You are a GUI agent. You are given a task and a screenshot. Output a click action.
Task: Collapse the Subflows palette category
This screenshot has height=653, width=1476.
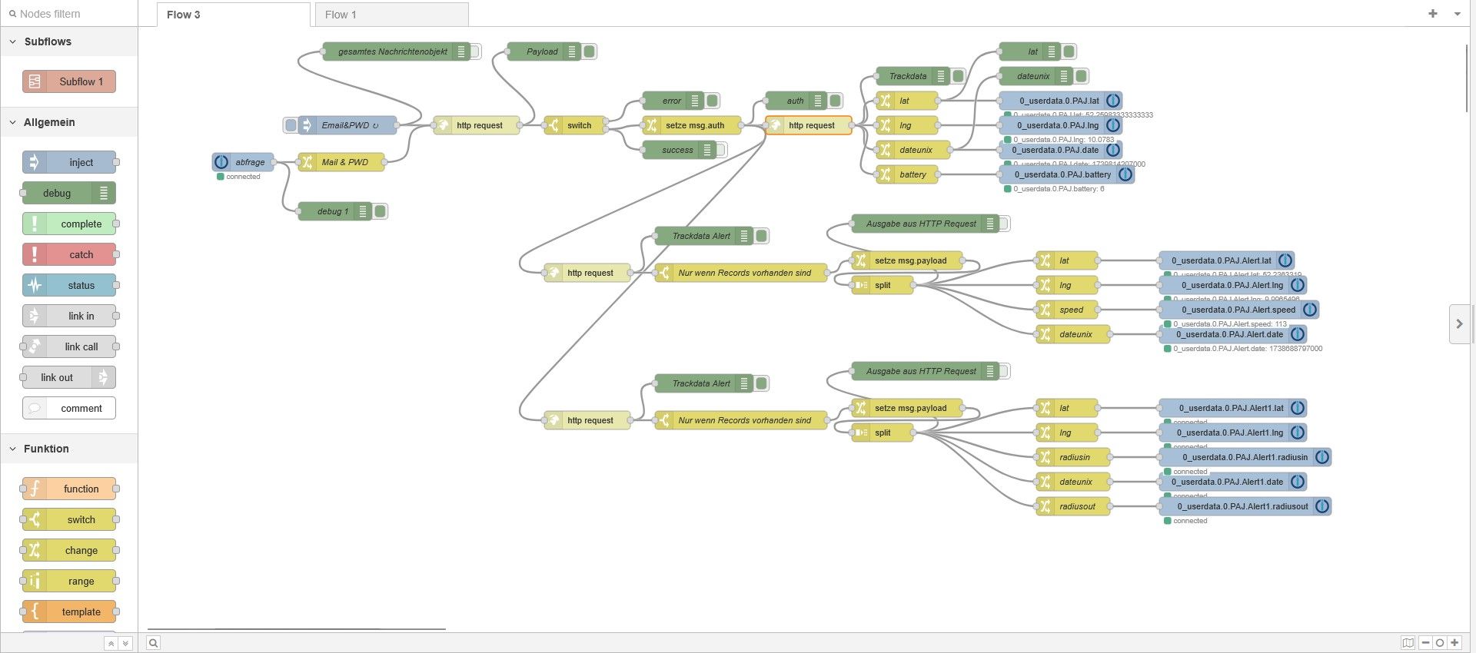coord(13,41)
